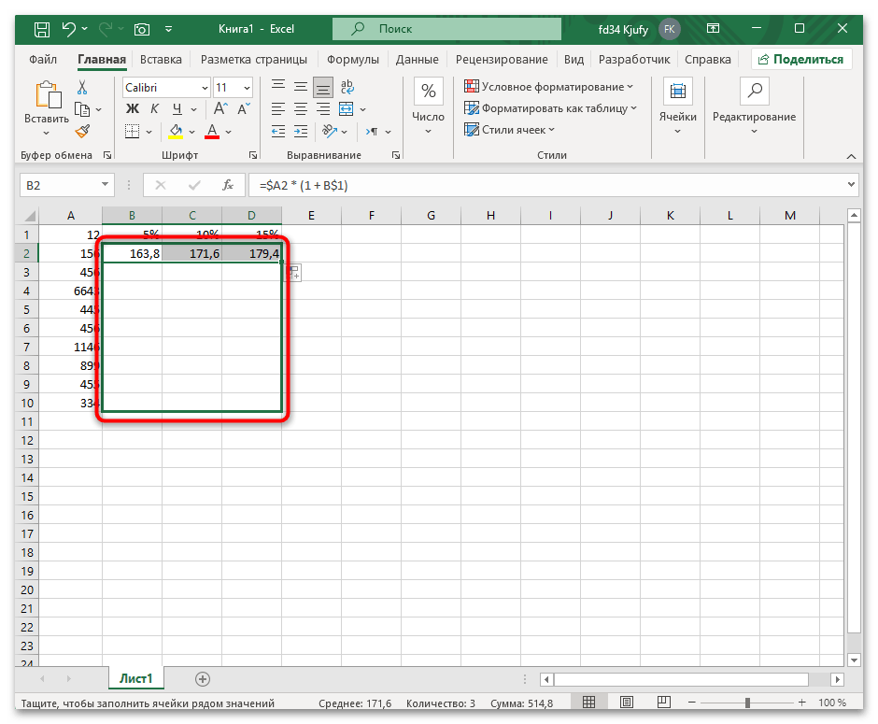The image size is (878, 724).
Task: Open Форматировать как таблицу menu
Action: 550,108
